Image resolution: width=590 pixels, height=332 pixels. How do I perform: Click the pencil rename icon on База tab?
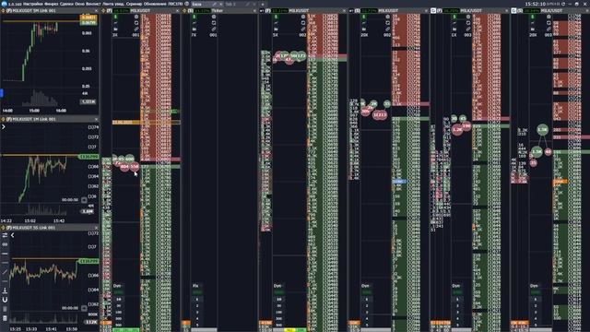click(214, 4)
